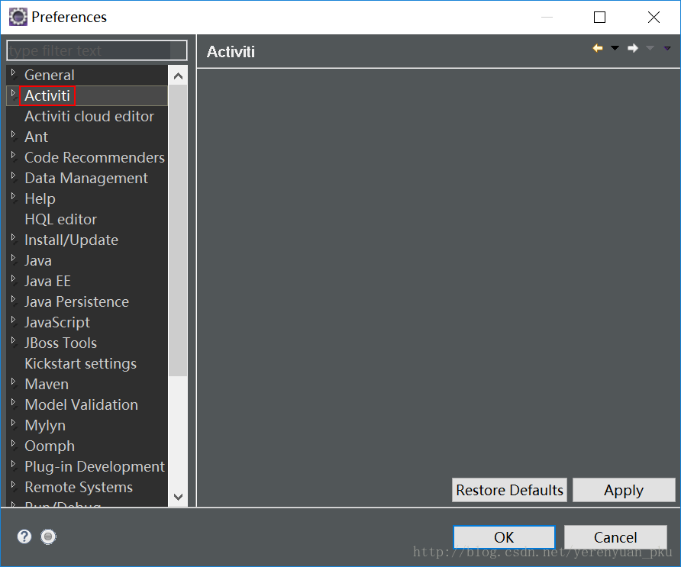This screenshot has width=681, height=567.
Task: Click the Eclipse icon in title bar
Action: tap(18, 17)
